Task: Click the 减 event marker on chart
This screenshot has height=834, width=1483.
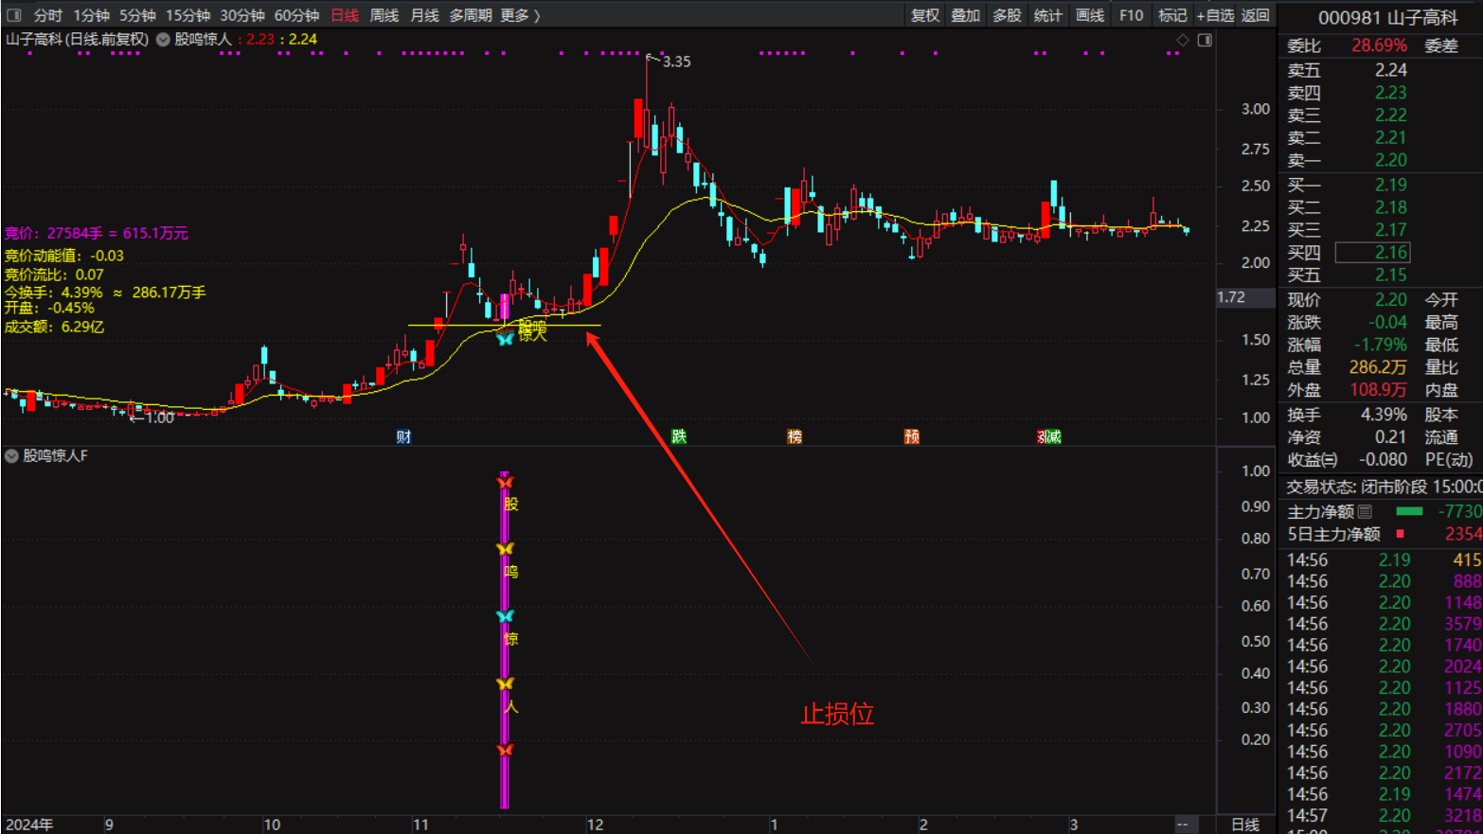Action: [1054, 436]
